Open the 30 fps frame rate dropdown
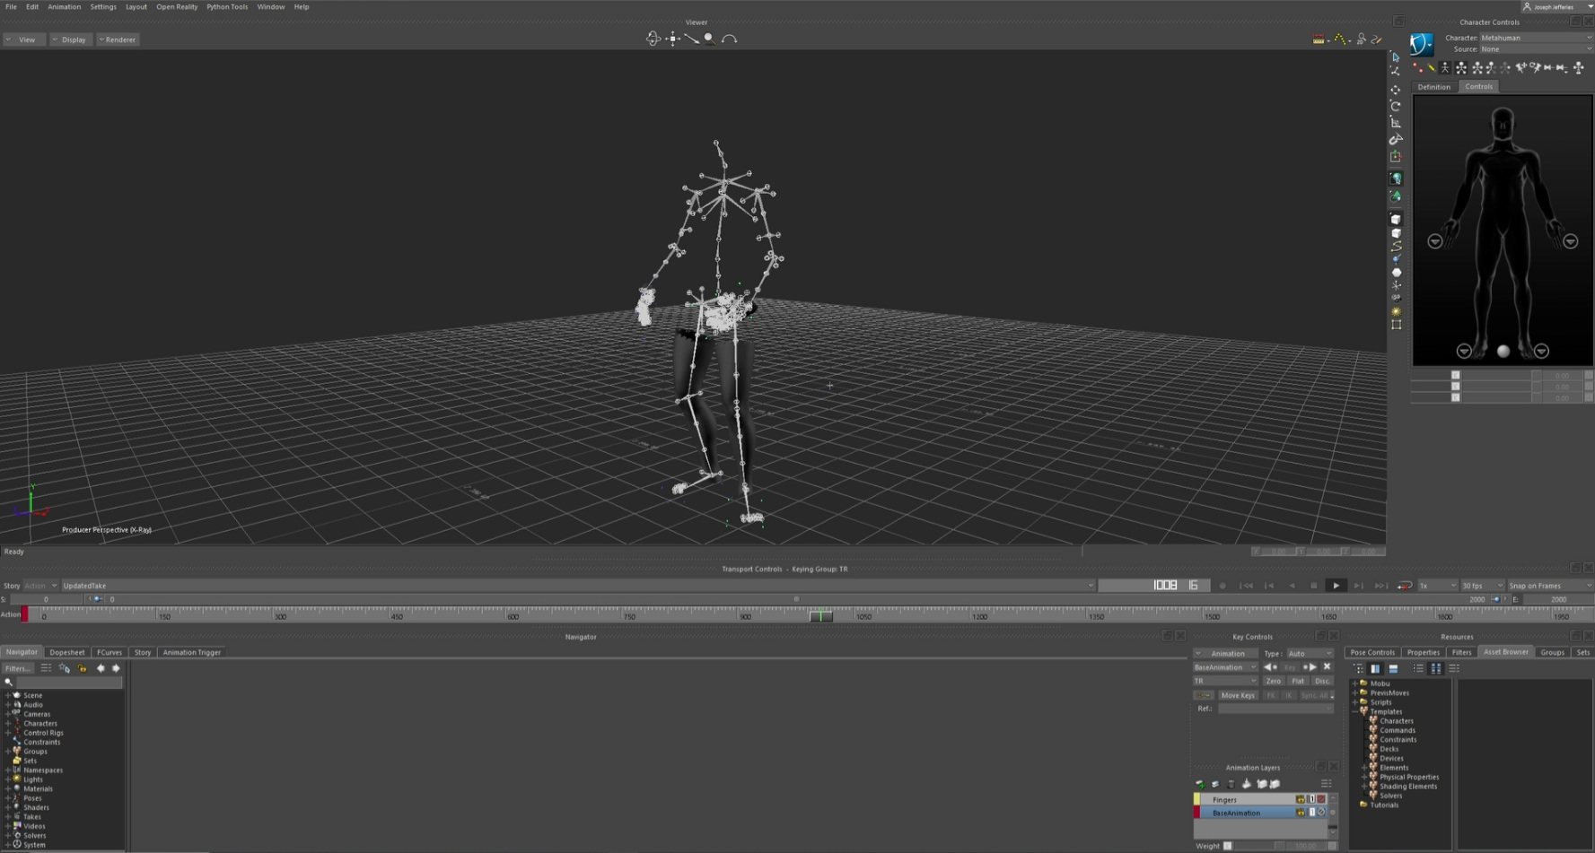This screenshot has height=853, width=1595. coord(1482,586)
